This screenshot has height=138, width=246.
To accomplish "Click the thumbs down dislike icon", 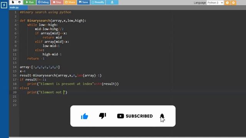I will click(x=103, y=116).
